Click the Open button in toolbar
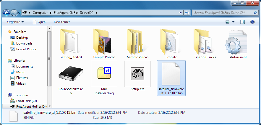The width and height of the screenshot is (261, 125). pos(39,22)
